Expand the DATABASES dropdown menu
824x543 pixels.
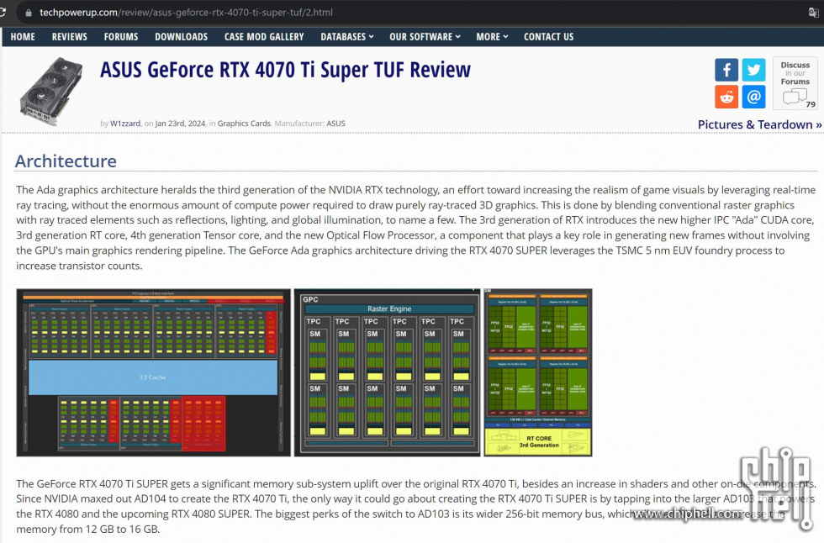(346, 37)
